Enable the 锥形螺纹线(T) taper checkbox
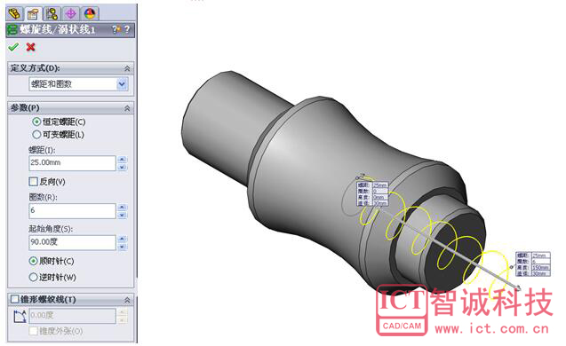Image resolution: width=566 pixels, height=346 pixels. point(15,299)
